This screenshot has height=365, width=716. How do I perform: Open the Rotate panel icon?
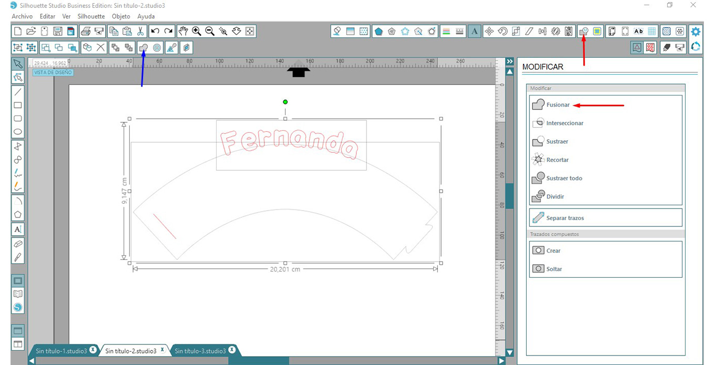point(503,31)
